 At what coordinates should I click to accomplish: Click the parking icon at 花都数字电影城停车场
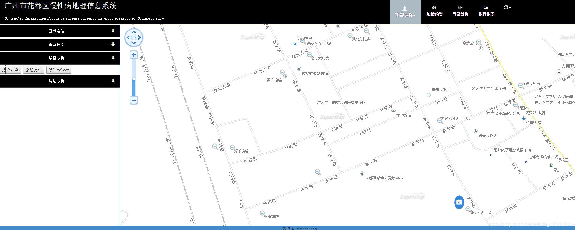coord(491,155)
